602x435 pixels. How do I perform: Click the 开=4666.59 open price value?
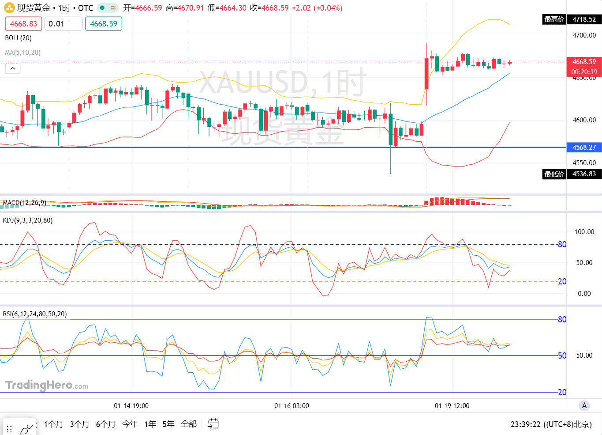point(142,8)
